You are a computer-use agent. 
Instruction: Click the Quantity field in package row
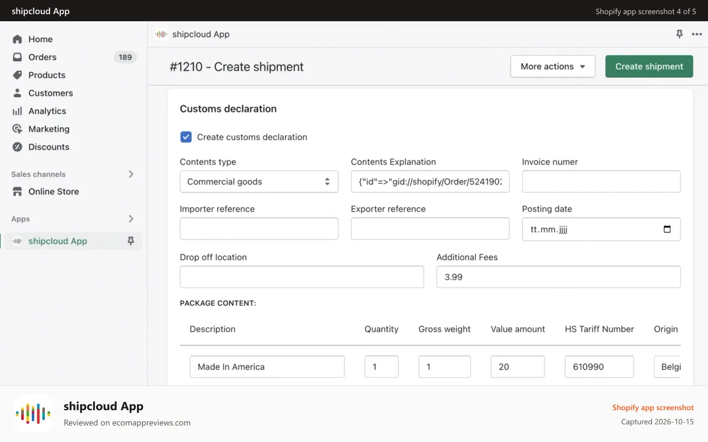pyautogui.click(x=382, y=367)
